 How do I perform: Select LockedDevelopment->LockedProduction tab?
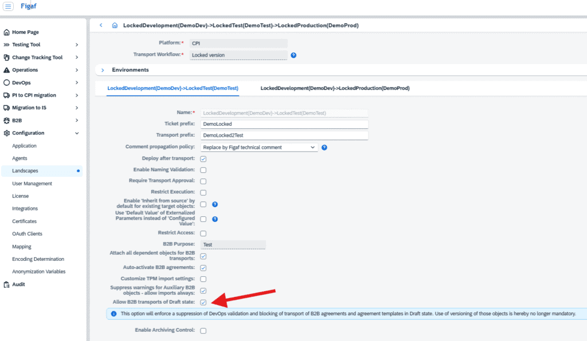(335, 88)
